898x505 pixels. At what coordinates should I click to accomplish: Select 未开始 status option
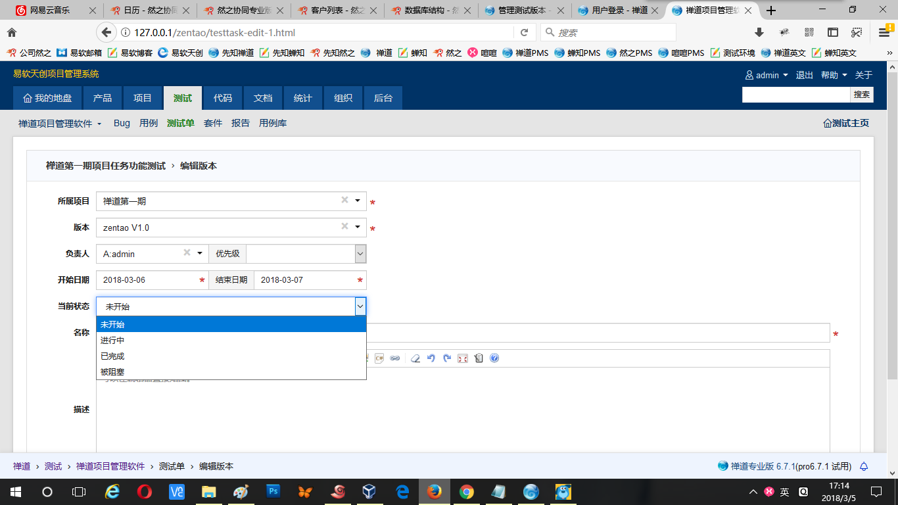coord(231,324)
